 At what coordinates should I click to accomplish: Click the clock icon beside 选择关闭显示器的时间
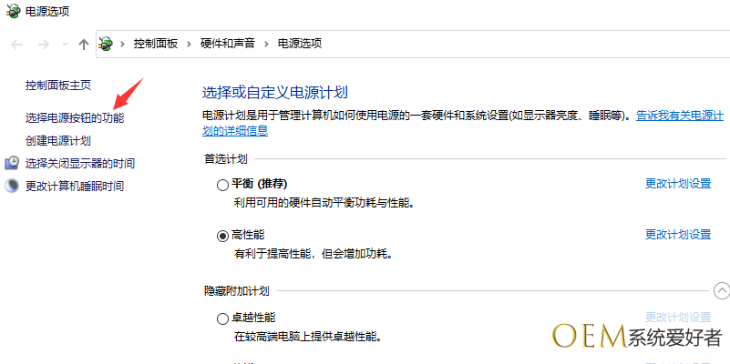pyautogui.click(x=12, y=163)
